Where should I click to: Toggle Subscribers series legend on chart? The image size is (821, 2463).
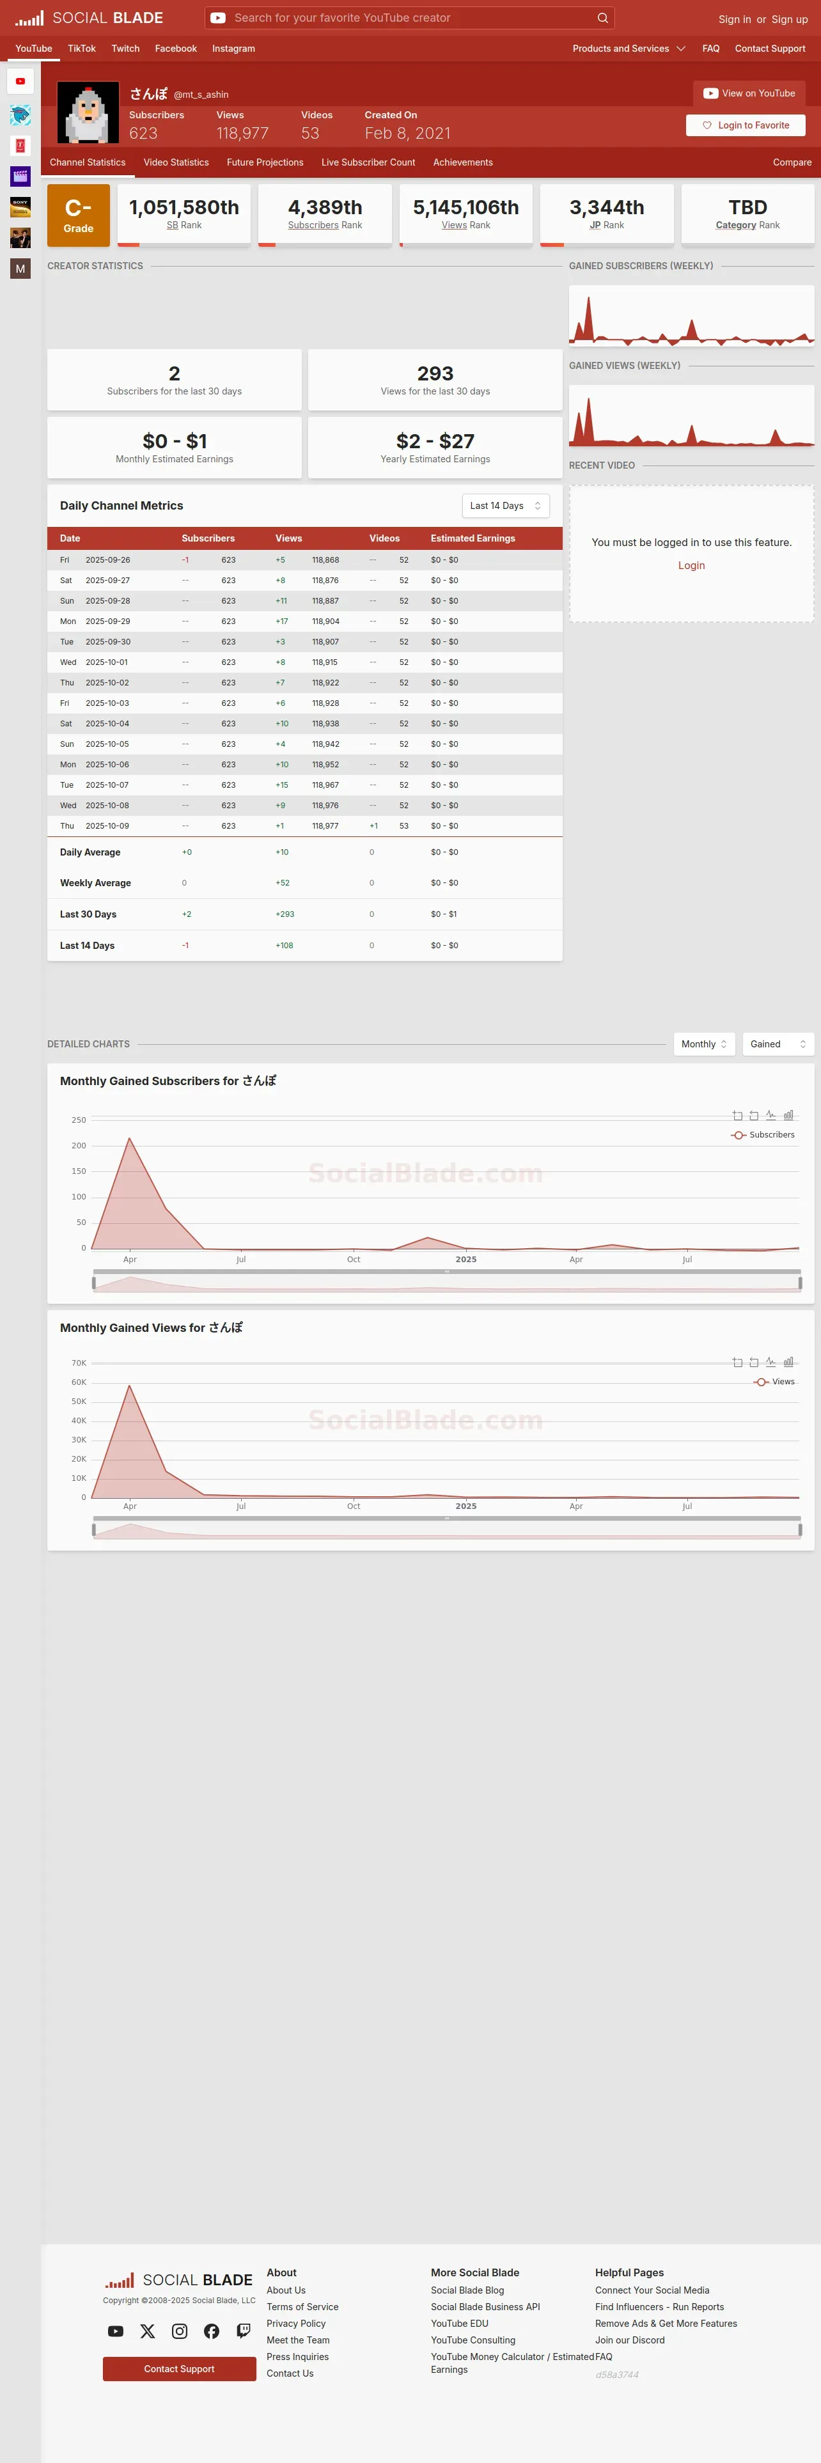(763, 1135)
